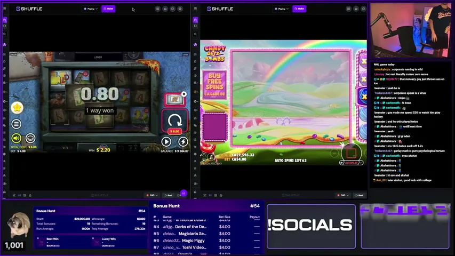Expand the CAD currency dropdown in right footer

(x=342, y=195)
